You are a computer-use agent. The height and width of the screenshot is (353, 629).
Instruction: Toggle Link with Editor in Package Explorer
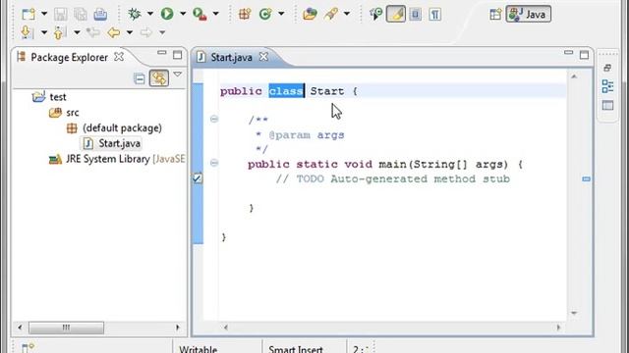click(x=159, y=78)
